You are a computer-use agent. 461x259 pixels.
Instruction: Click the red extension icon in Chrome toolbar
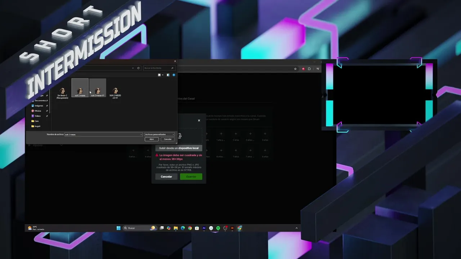click(x=303, y=69)
